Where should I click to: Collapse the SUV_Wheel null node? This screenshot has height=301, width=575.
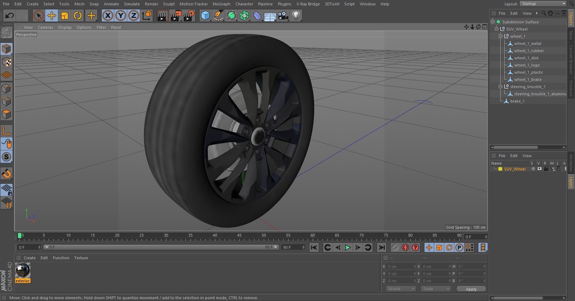(x=497, y=29)
